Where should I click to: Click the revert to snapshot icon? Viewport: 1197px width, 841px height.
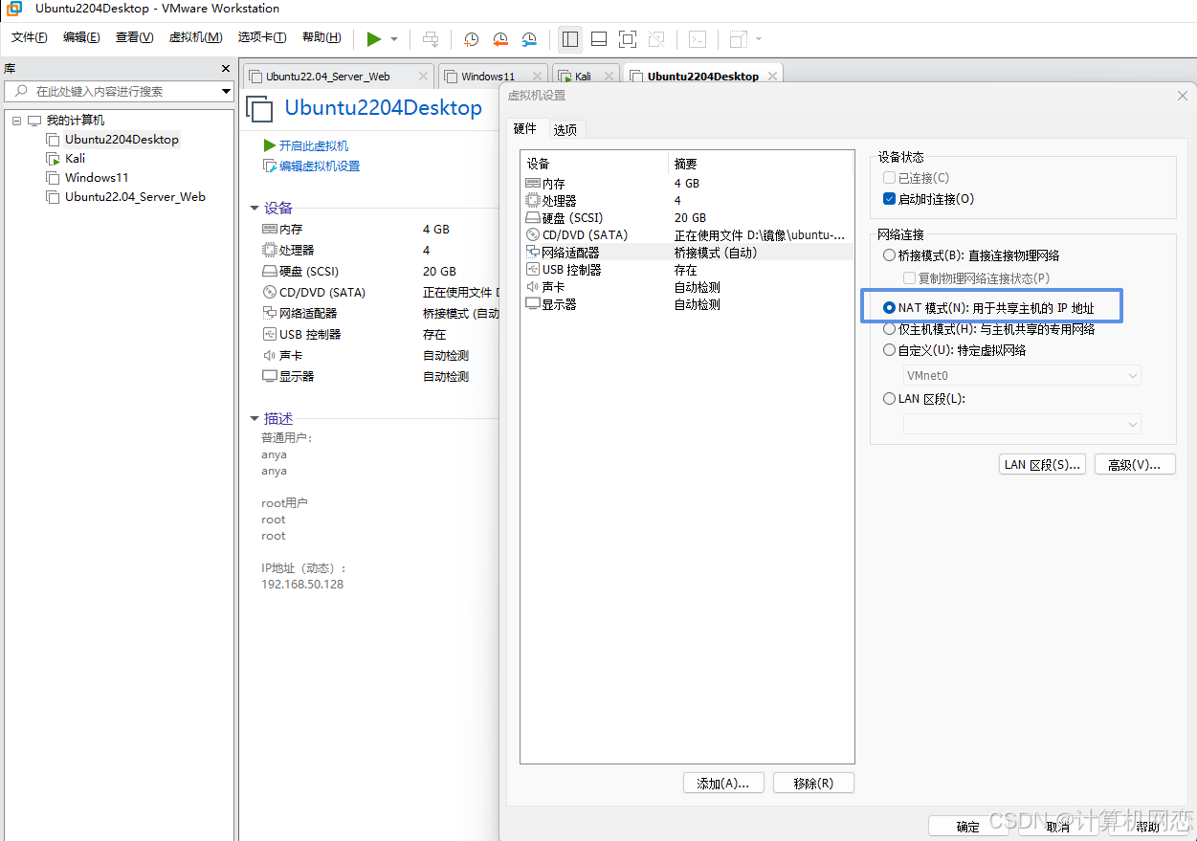(x=499, y=39)
